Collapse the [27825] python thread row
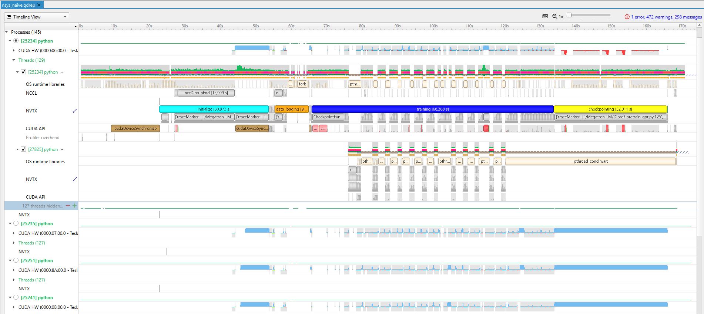 pos(17,149)
